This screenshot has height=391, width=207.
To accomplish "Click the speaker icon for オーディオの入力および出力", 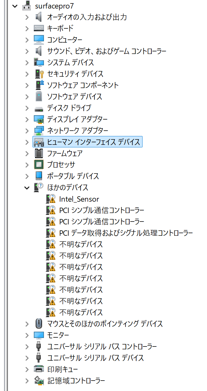I will [39, 17].
